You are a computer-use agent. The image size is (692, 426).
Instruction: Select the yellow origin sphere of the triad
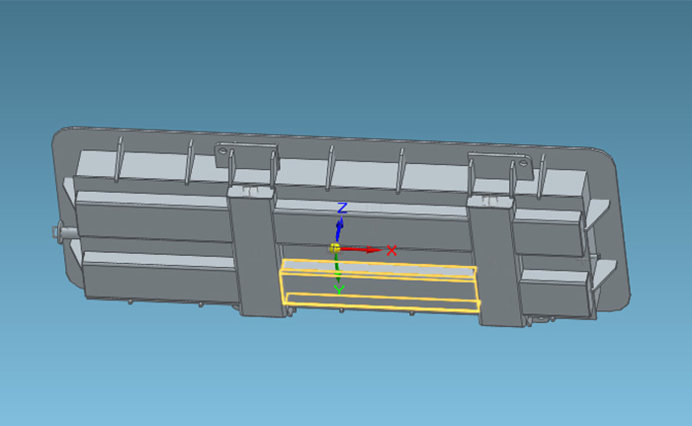pos(335,247)
